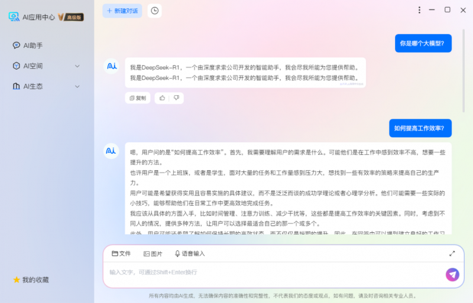Expand the AI空间 chevron
This screenshot has width=473, height=303.
click(x=77, y=66)
